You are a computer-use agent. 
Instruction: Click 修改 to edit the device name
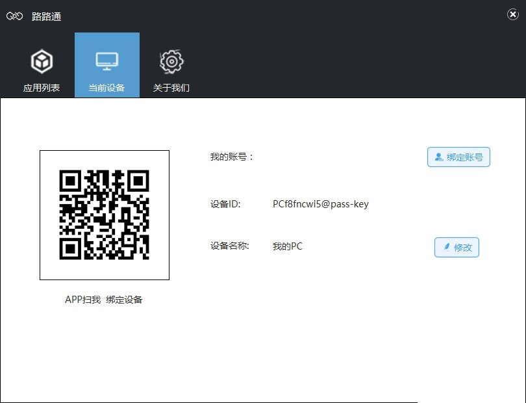pos(457,247)
